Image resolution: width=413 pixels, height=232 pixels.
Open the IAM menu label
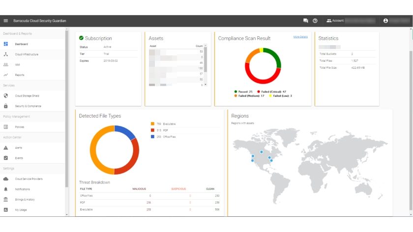click(x=17, y=65)
